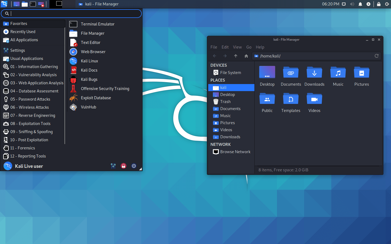The width and height of the screenshot is (391, 244).
Task: Open 09 - Sniffing & Spoofing category
Action: coord(33,132)
